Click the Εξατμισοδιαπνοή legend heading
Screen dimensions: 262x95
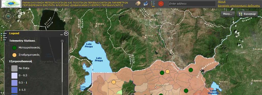click(20, 61)
